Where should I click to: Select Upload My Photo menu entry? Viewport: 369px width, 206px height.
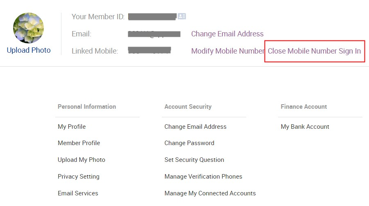pyautogui.click(x=81, y=160)
